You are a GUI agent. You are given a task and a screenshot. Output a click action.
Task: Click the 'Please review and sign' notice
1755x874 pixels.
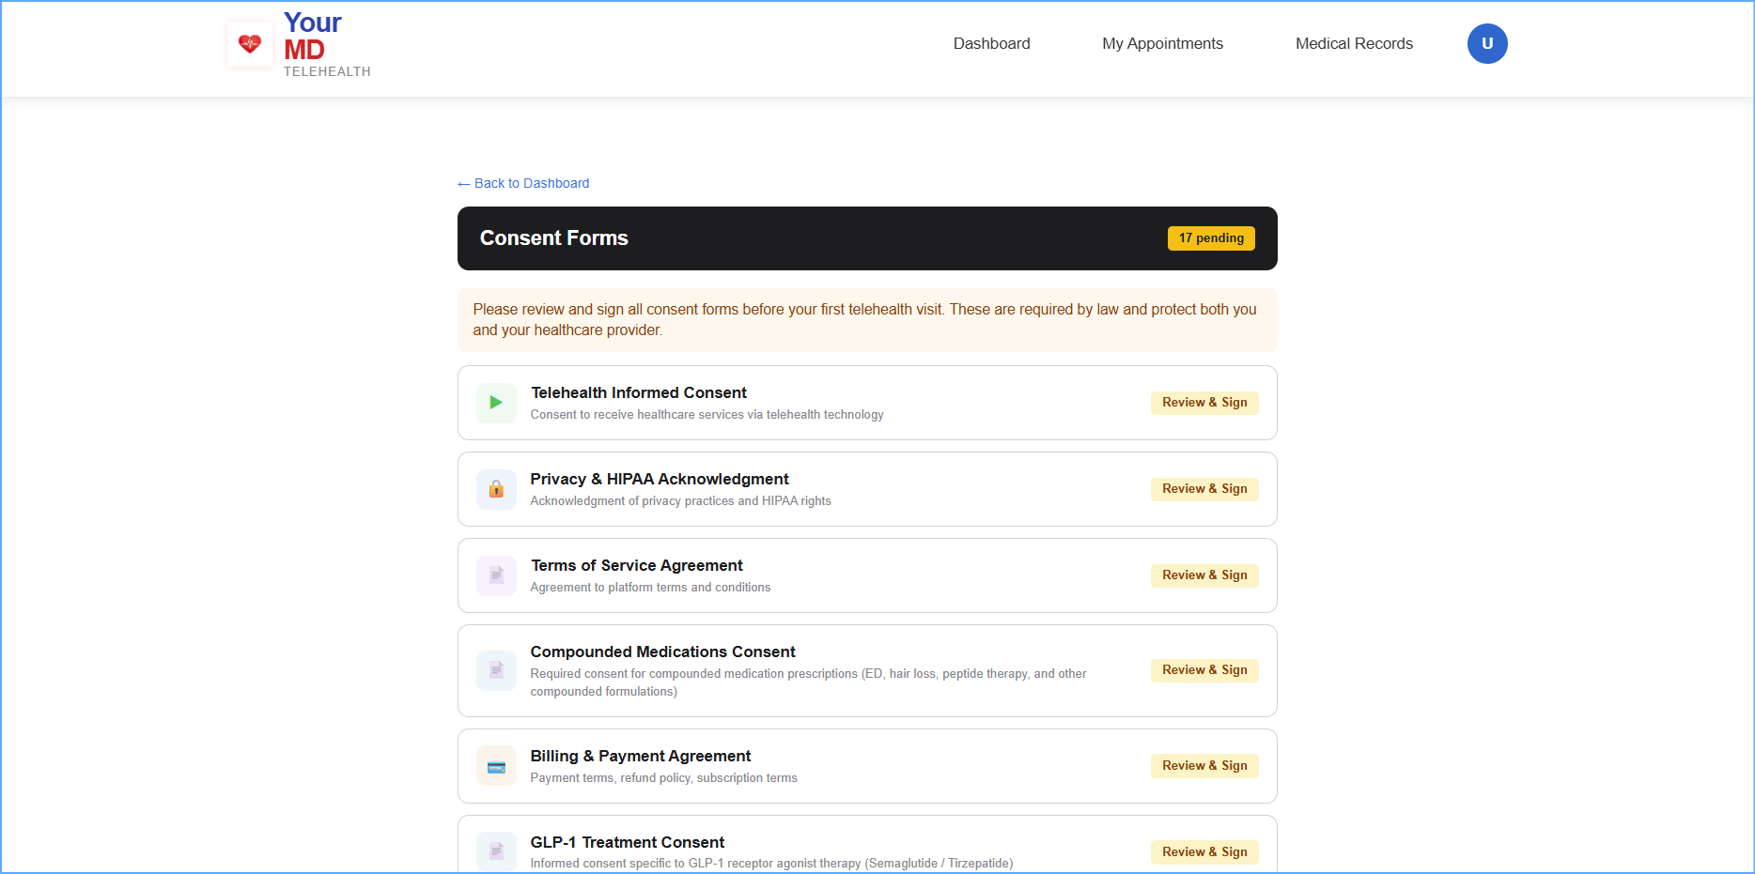tap(867, 320)
